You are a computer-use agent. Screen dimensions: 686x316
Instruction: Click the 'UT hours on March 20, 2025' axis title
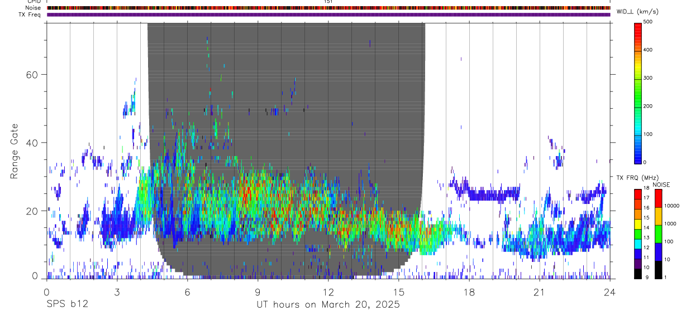click(328, 305)
